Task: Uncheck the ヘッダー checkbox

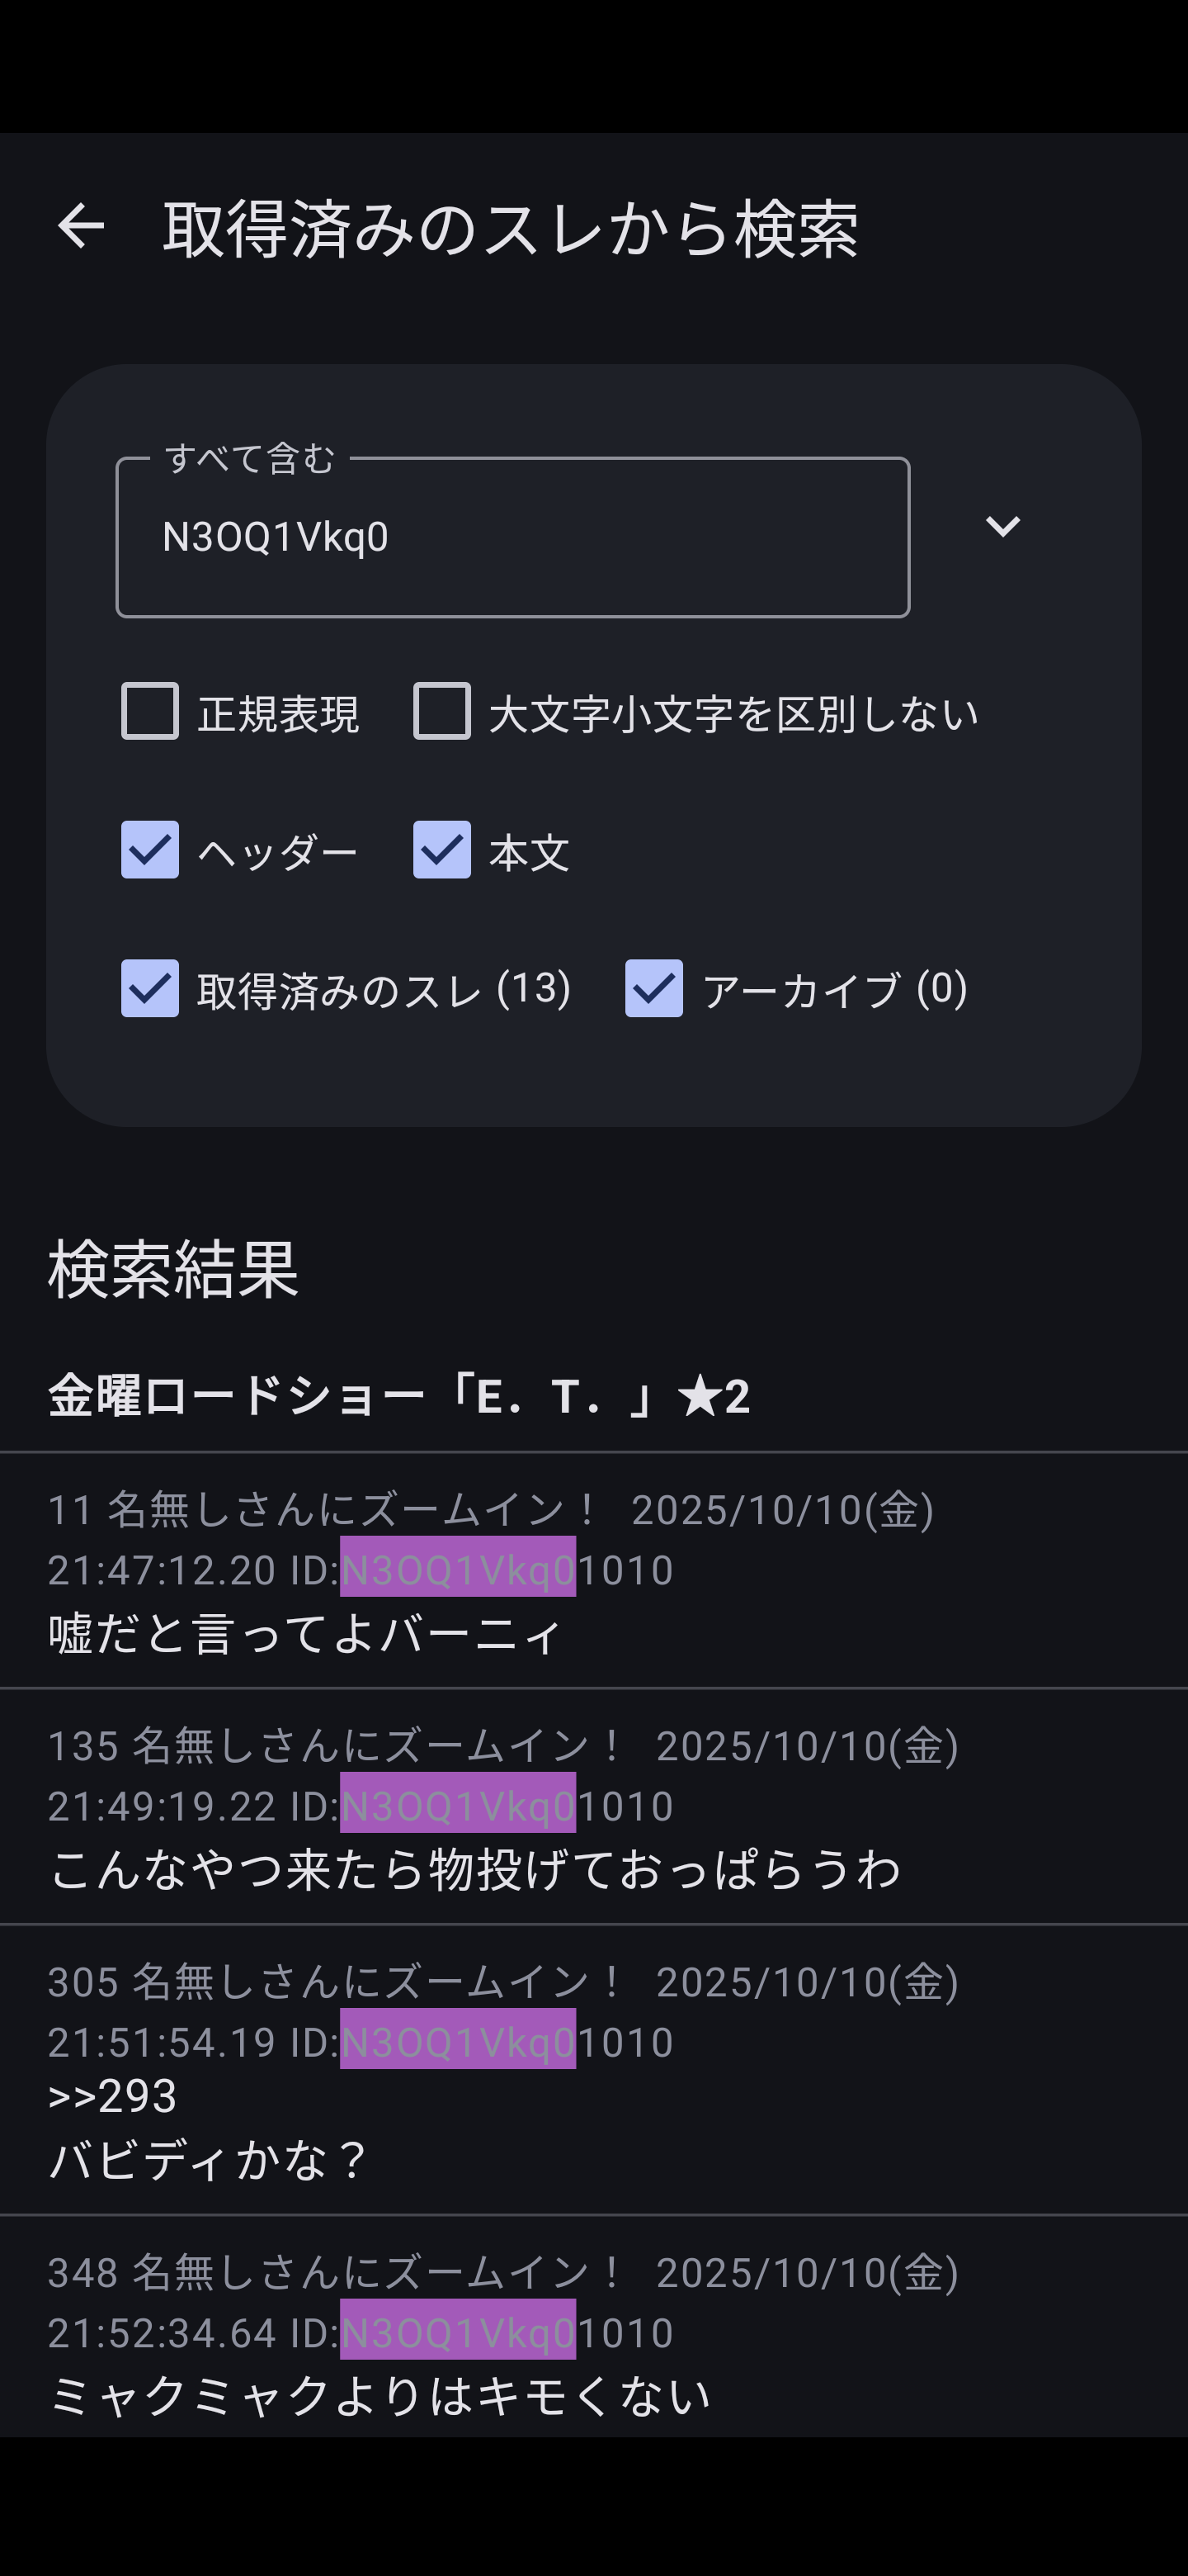Action: coord(150,850)
